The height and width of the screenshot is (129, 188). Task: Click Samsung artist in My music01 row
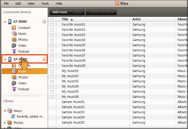click(x=139, y=71)
